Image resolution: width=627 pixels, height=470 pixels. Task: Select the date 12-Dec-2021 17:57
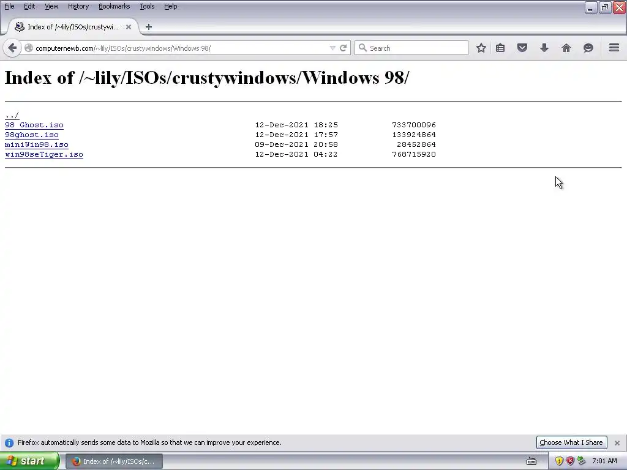pyautogui.click(x=296, y=135)
